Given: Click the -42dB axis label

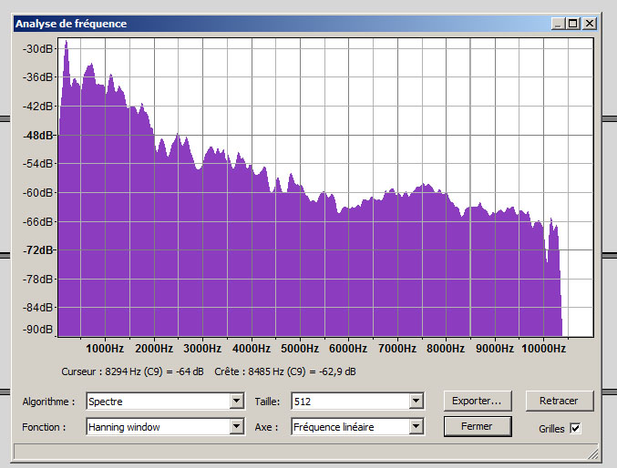Looking at the screenshot, I should pos(37,107).
